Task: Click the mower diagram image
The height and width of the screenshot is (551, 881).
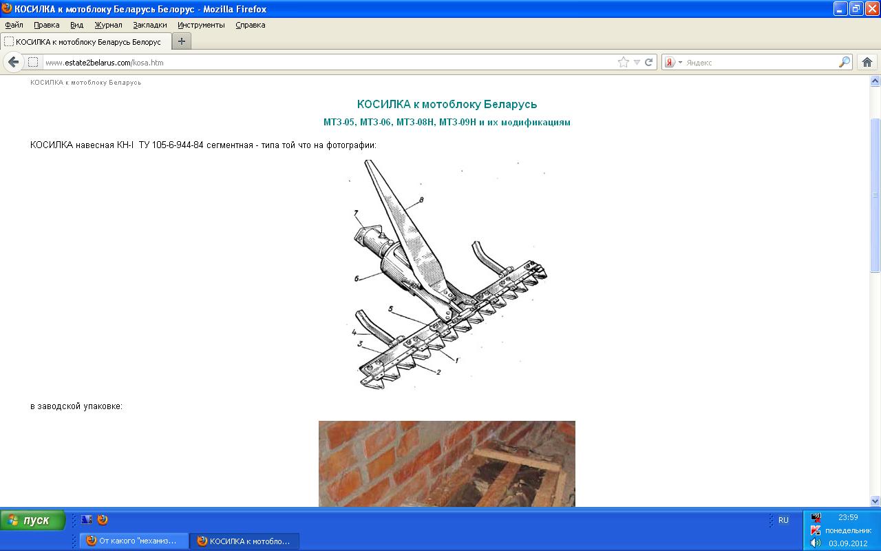Action: (447, 274)
